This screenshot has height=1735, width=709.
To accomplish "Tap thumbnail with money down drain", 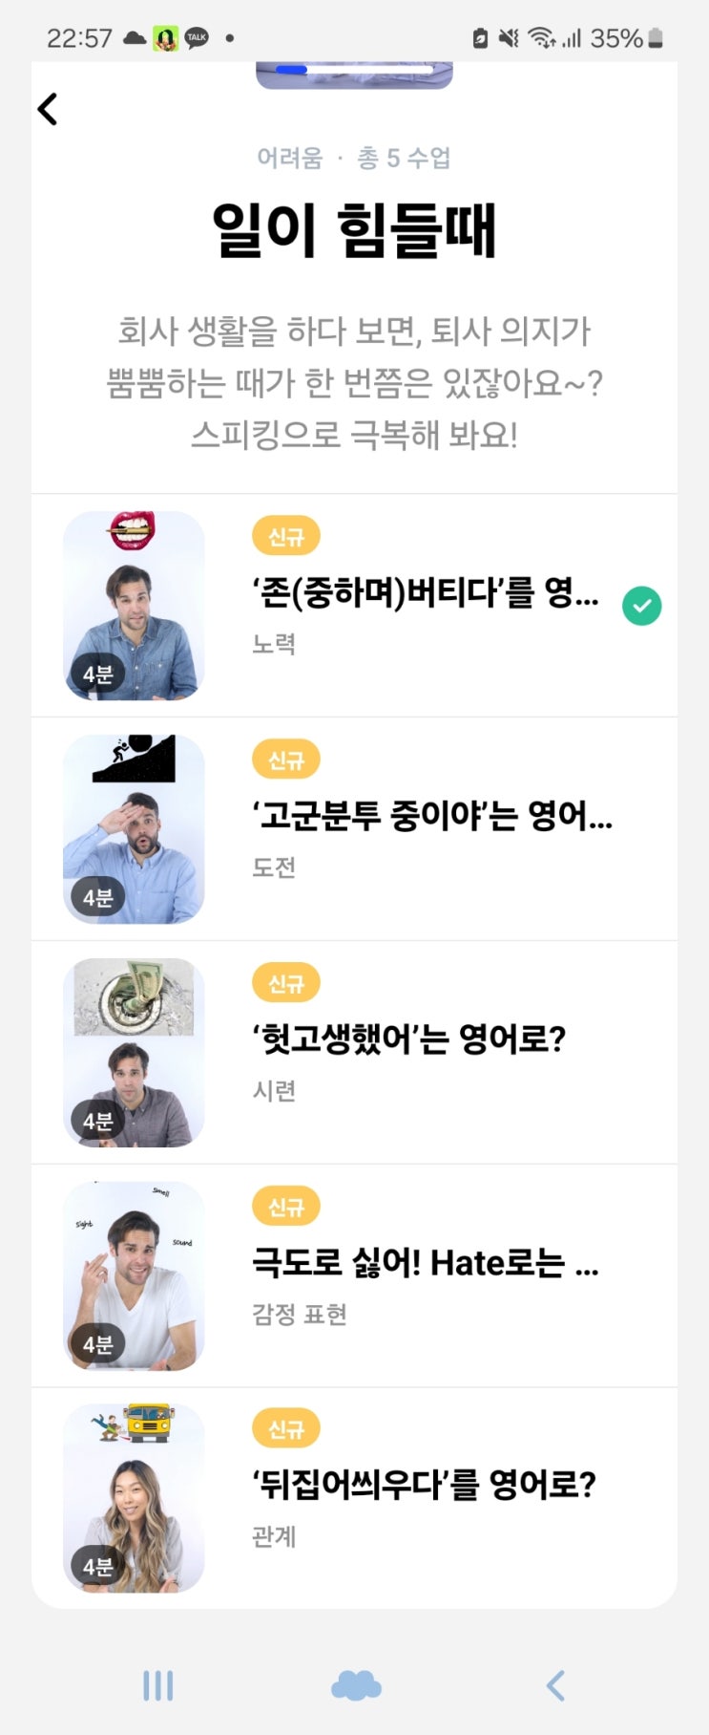I will [134, 1052].
